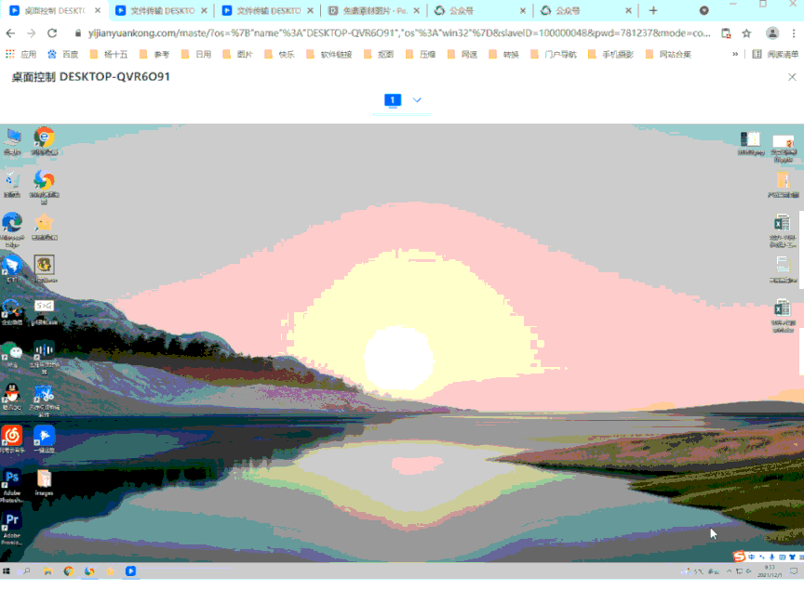Open WeChat desktop icon
The width and height of the screenshot is (804, 603).
[12, 350]
